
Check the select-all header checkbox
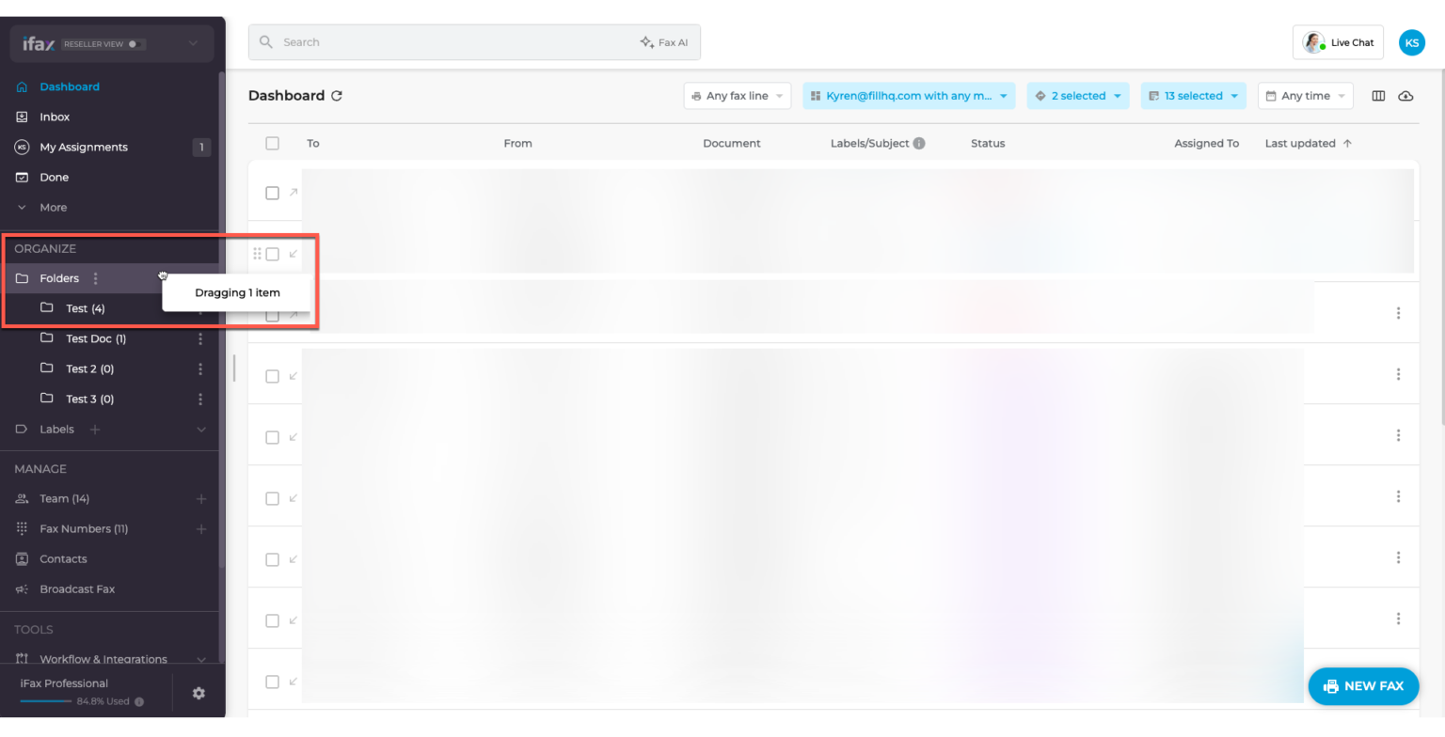click(x=272, y=144)
